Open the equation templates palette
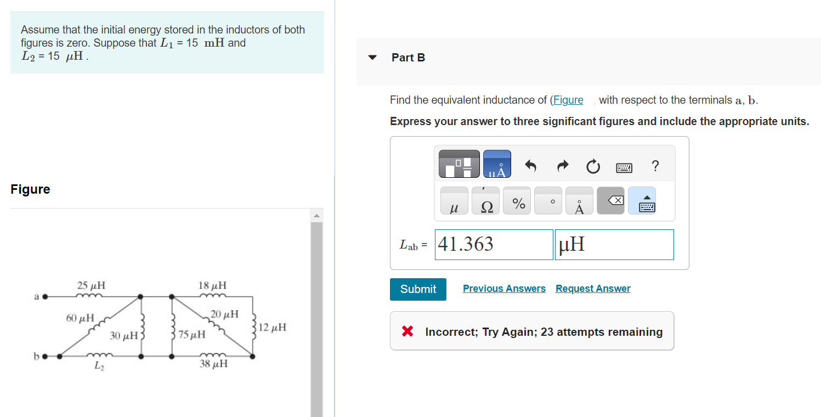The image size is (821, 417). (x=458, y=163)
